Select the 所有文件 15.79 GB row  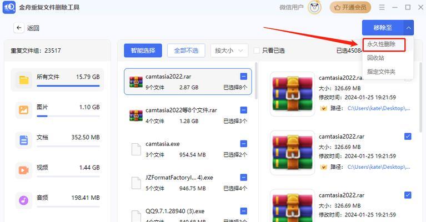(57, 80)
